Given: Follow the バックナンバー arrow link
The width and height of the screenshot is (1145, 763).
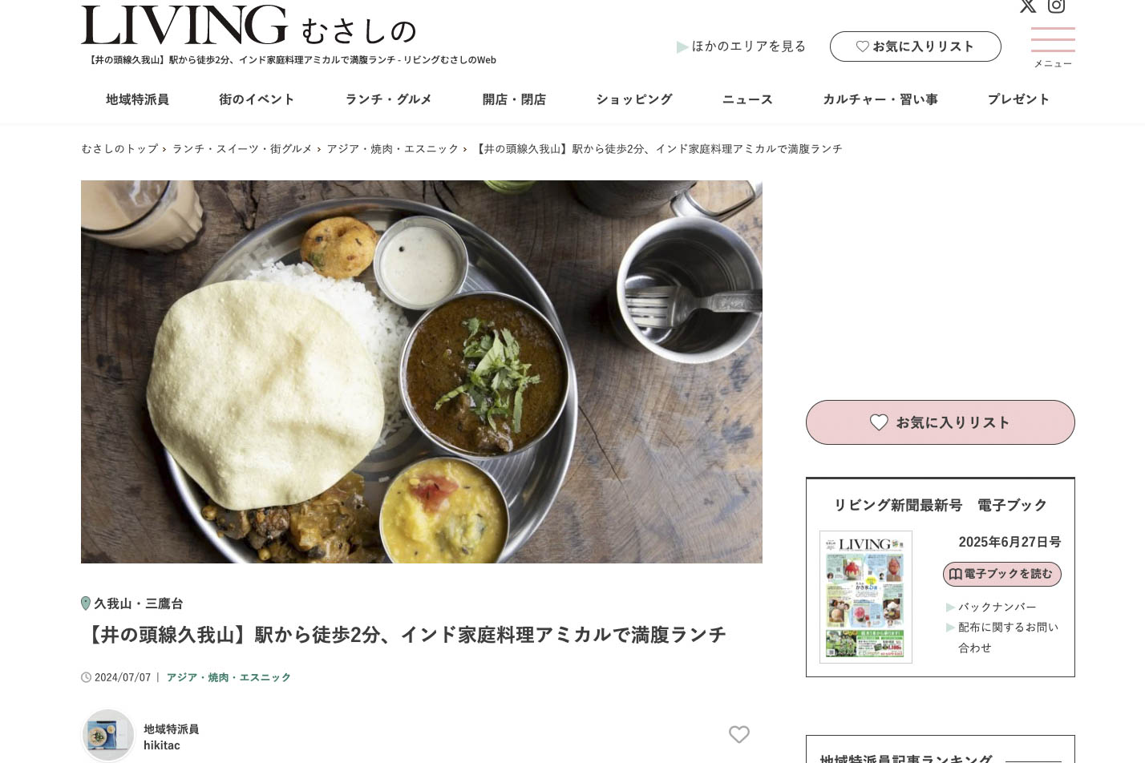Looking at the screenshot, I should tap(991, 607).
